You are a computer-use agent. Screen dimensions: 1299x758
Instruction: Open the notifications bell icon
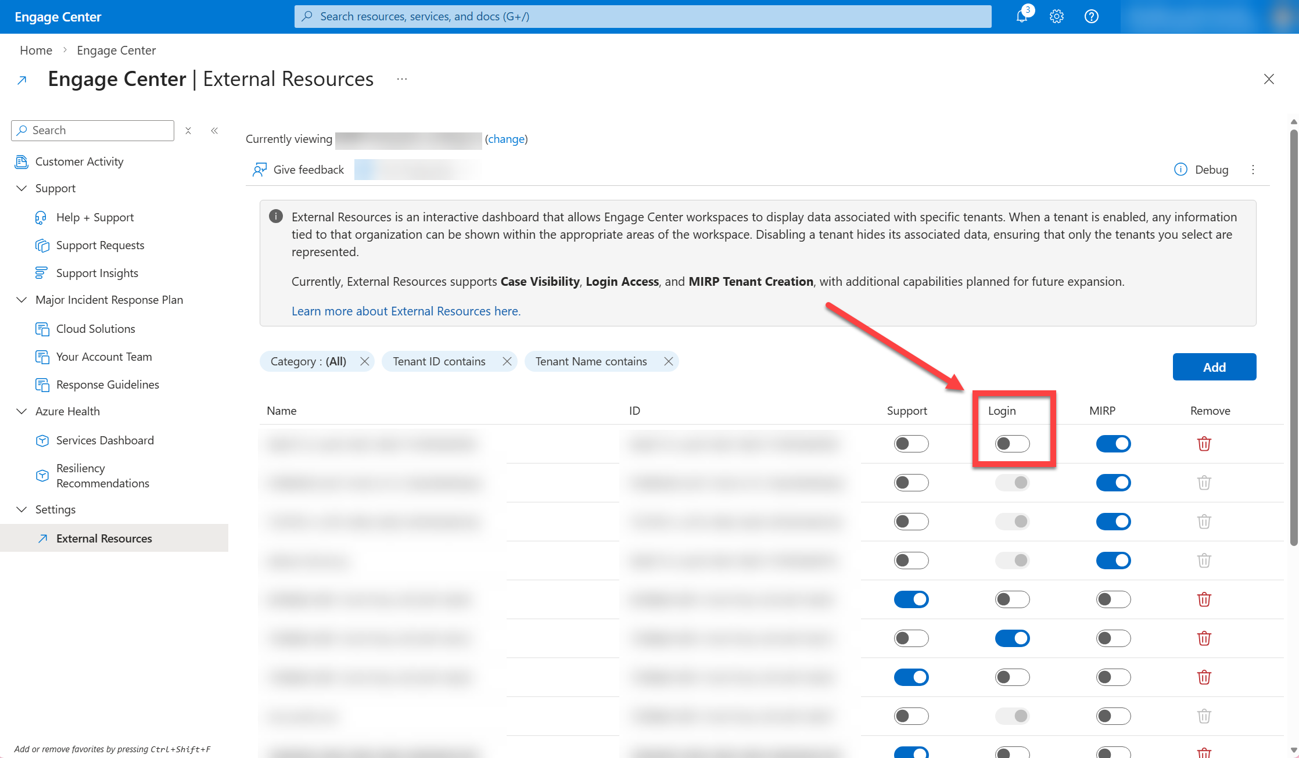coord(1022,17)
